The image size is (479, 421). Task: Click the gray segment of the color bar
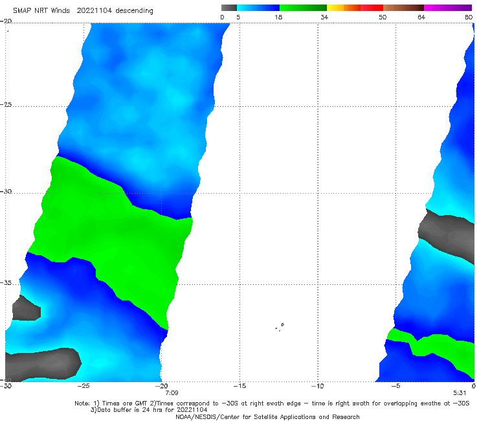(x=228, y=8)
